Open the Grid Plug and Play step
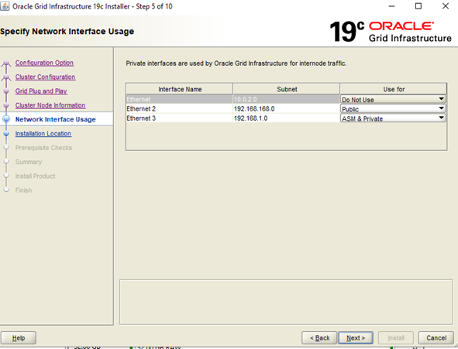This screenshot has width=458, height=349. (41, 91)
